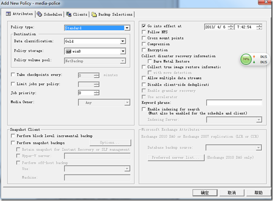Enable Follow NFS checkbox
The image size is (273, 201).
pyautogui.click(x=144, y=32)
